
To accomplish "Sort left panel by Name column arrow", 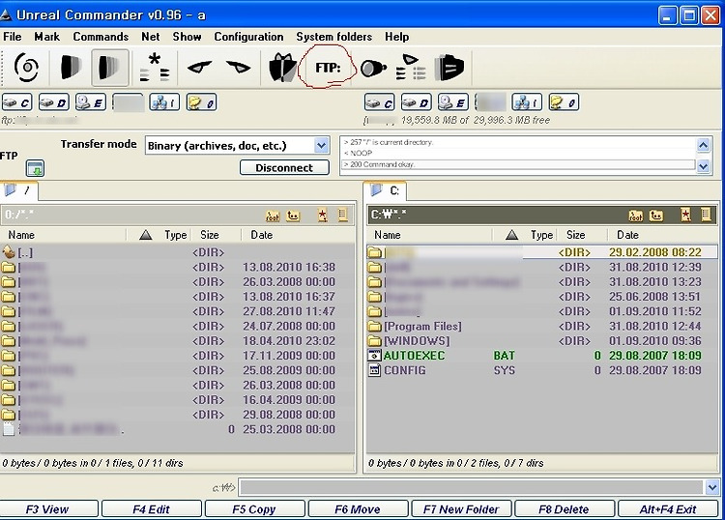I will [146, 235].
